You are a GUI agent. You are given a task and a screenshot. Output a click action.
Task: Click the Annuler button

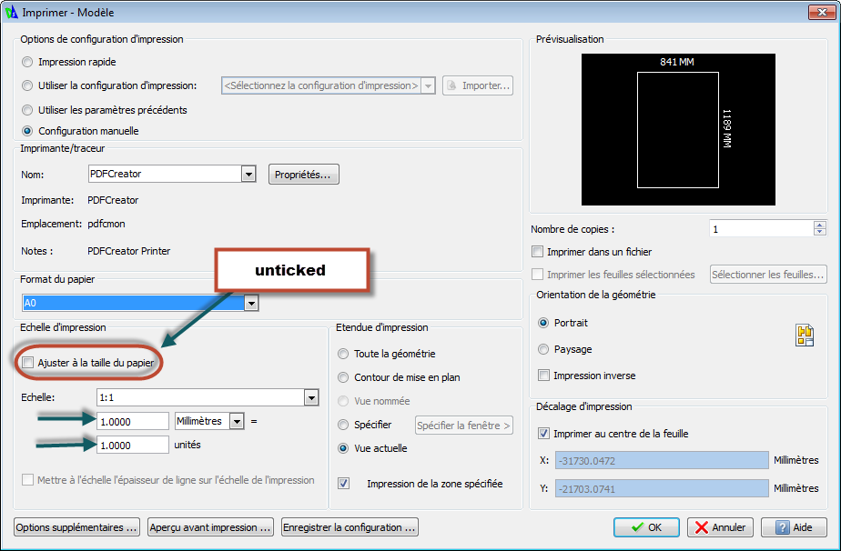pyautogui.click(x=720, y=527)
